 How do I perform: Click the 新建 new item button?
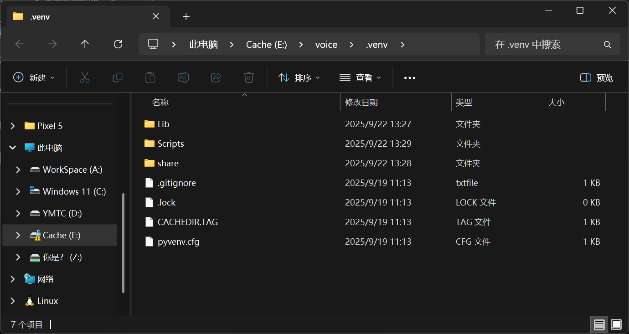[x=34, y=77]
